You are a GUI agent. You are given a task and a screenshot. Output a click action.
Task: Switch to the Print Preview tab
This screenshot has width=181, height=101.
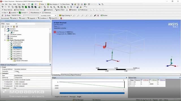coord(65,75)
